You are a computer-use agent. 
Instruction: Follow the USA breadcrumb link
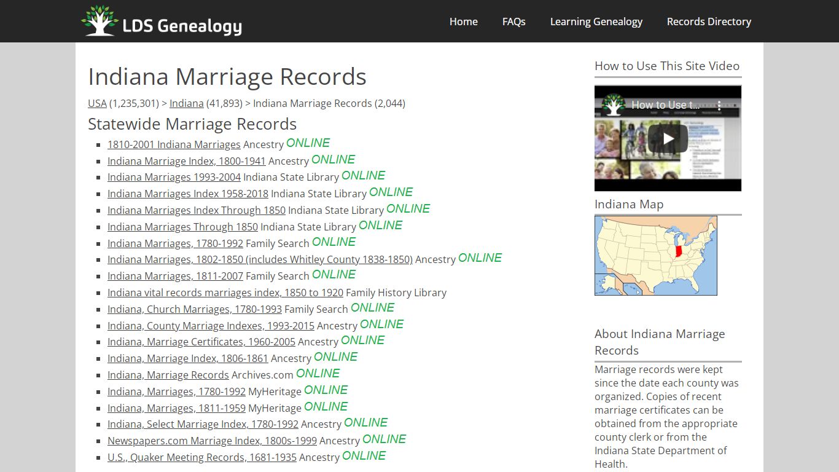[97, 103]
